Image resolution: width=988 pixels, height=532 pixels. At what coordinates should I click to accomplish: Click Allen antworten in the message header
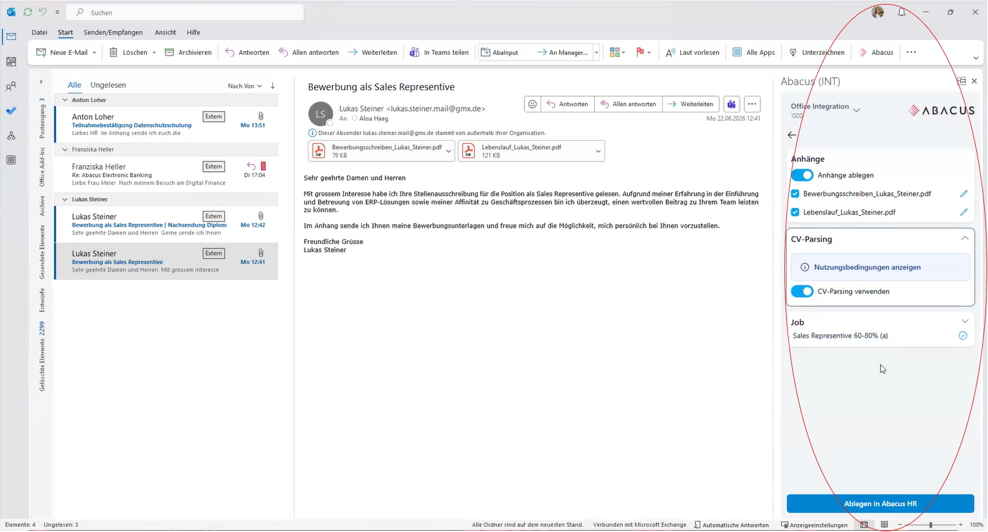(x=628, y=104)
